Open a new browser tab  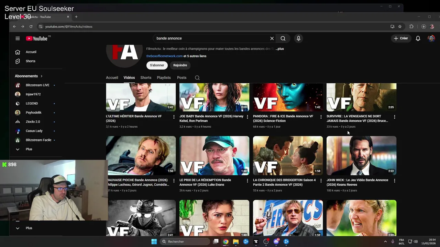point(76,17)
